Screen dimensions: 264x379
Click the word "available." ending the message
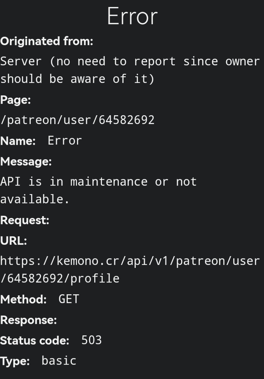coord(35,199)
